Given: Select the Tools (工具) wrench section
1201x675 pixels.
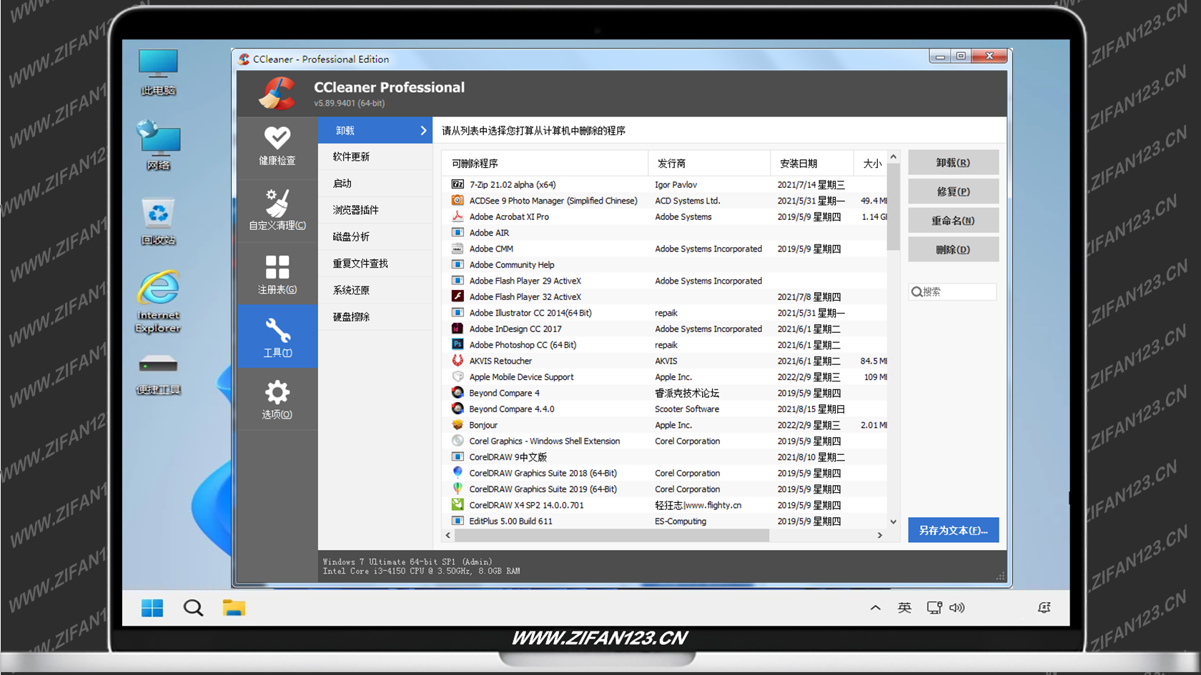Looking at the screenshot, I should pos(277,337).
